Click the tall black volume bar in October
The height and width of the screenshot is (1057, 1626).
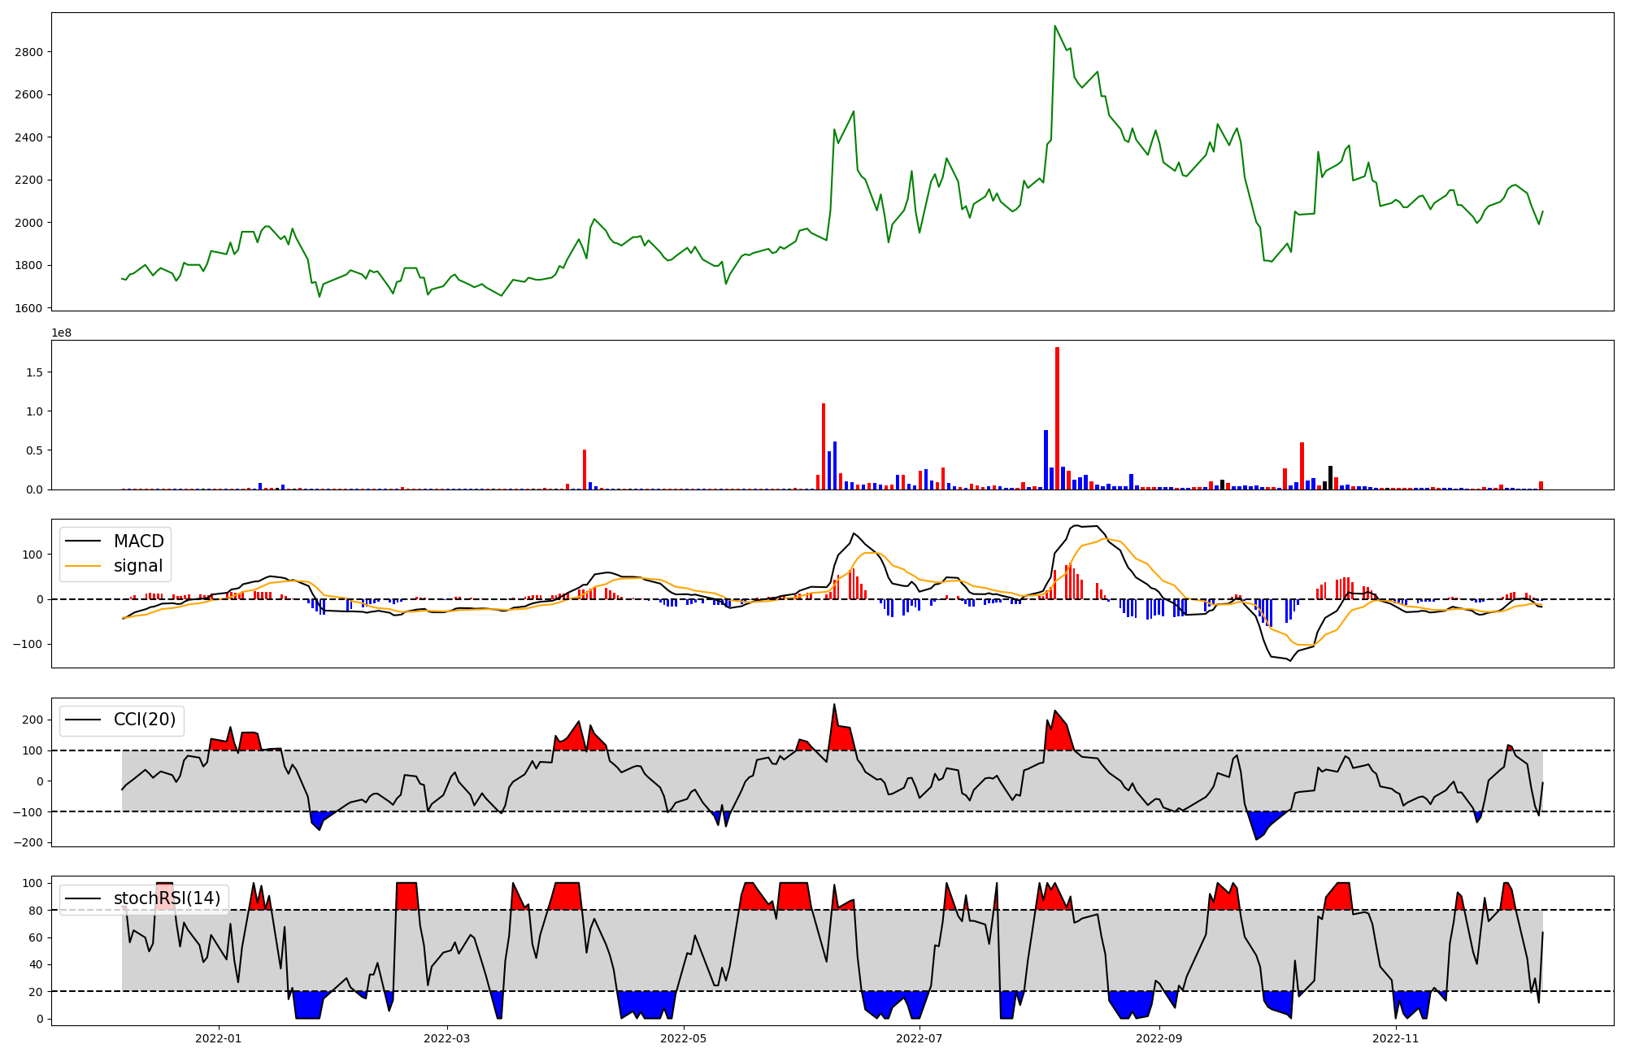coord(1330,477)
